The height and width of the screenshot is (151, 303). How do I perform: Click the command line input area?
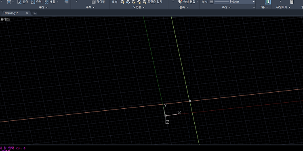point(151,148)
